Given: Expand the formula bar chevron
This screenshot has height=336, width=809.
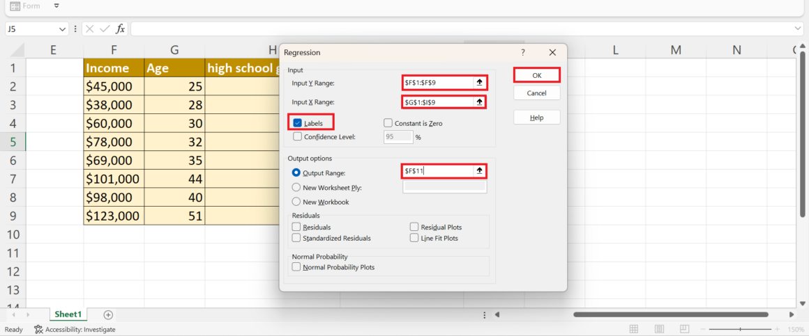Looking at the screenshot, I should point(799,29).
